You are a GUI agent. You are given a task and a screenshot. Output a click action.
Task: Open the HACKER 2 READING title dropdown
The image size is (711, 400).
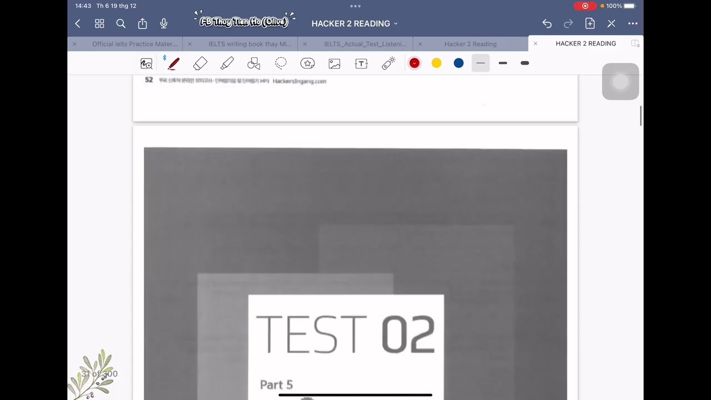tap(354, 23)
